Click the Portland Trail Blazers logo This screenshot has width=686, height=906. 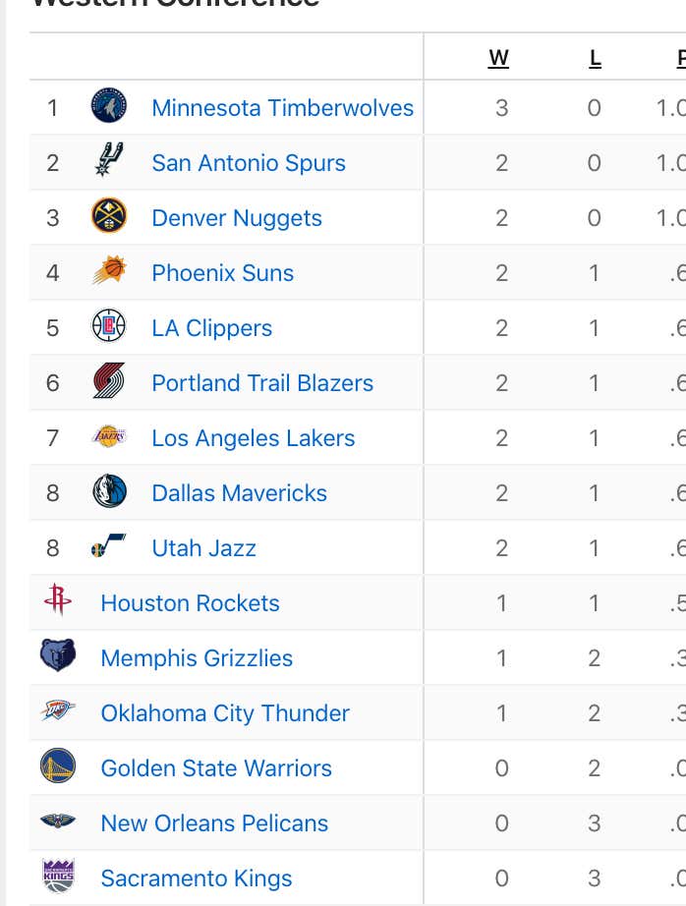[109, 380]
